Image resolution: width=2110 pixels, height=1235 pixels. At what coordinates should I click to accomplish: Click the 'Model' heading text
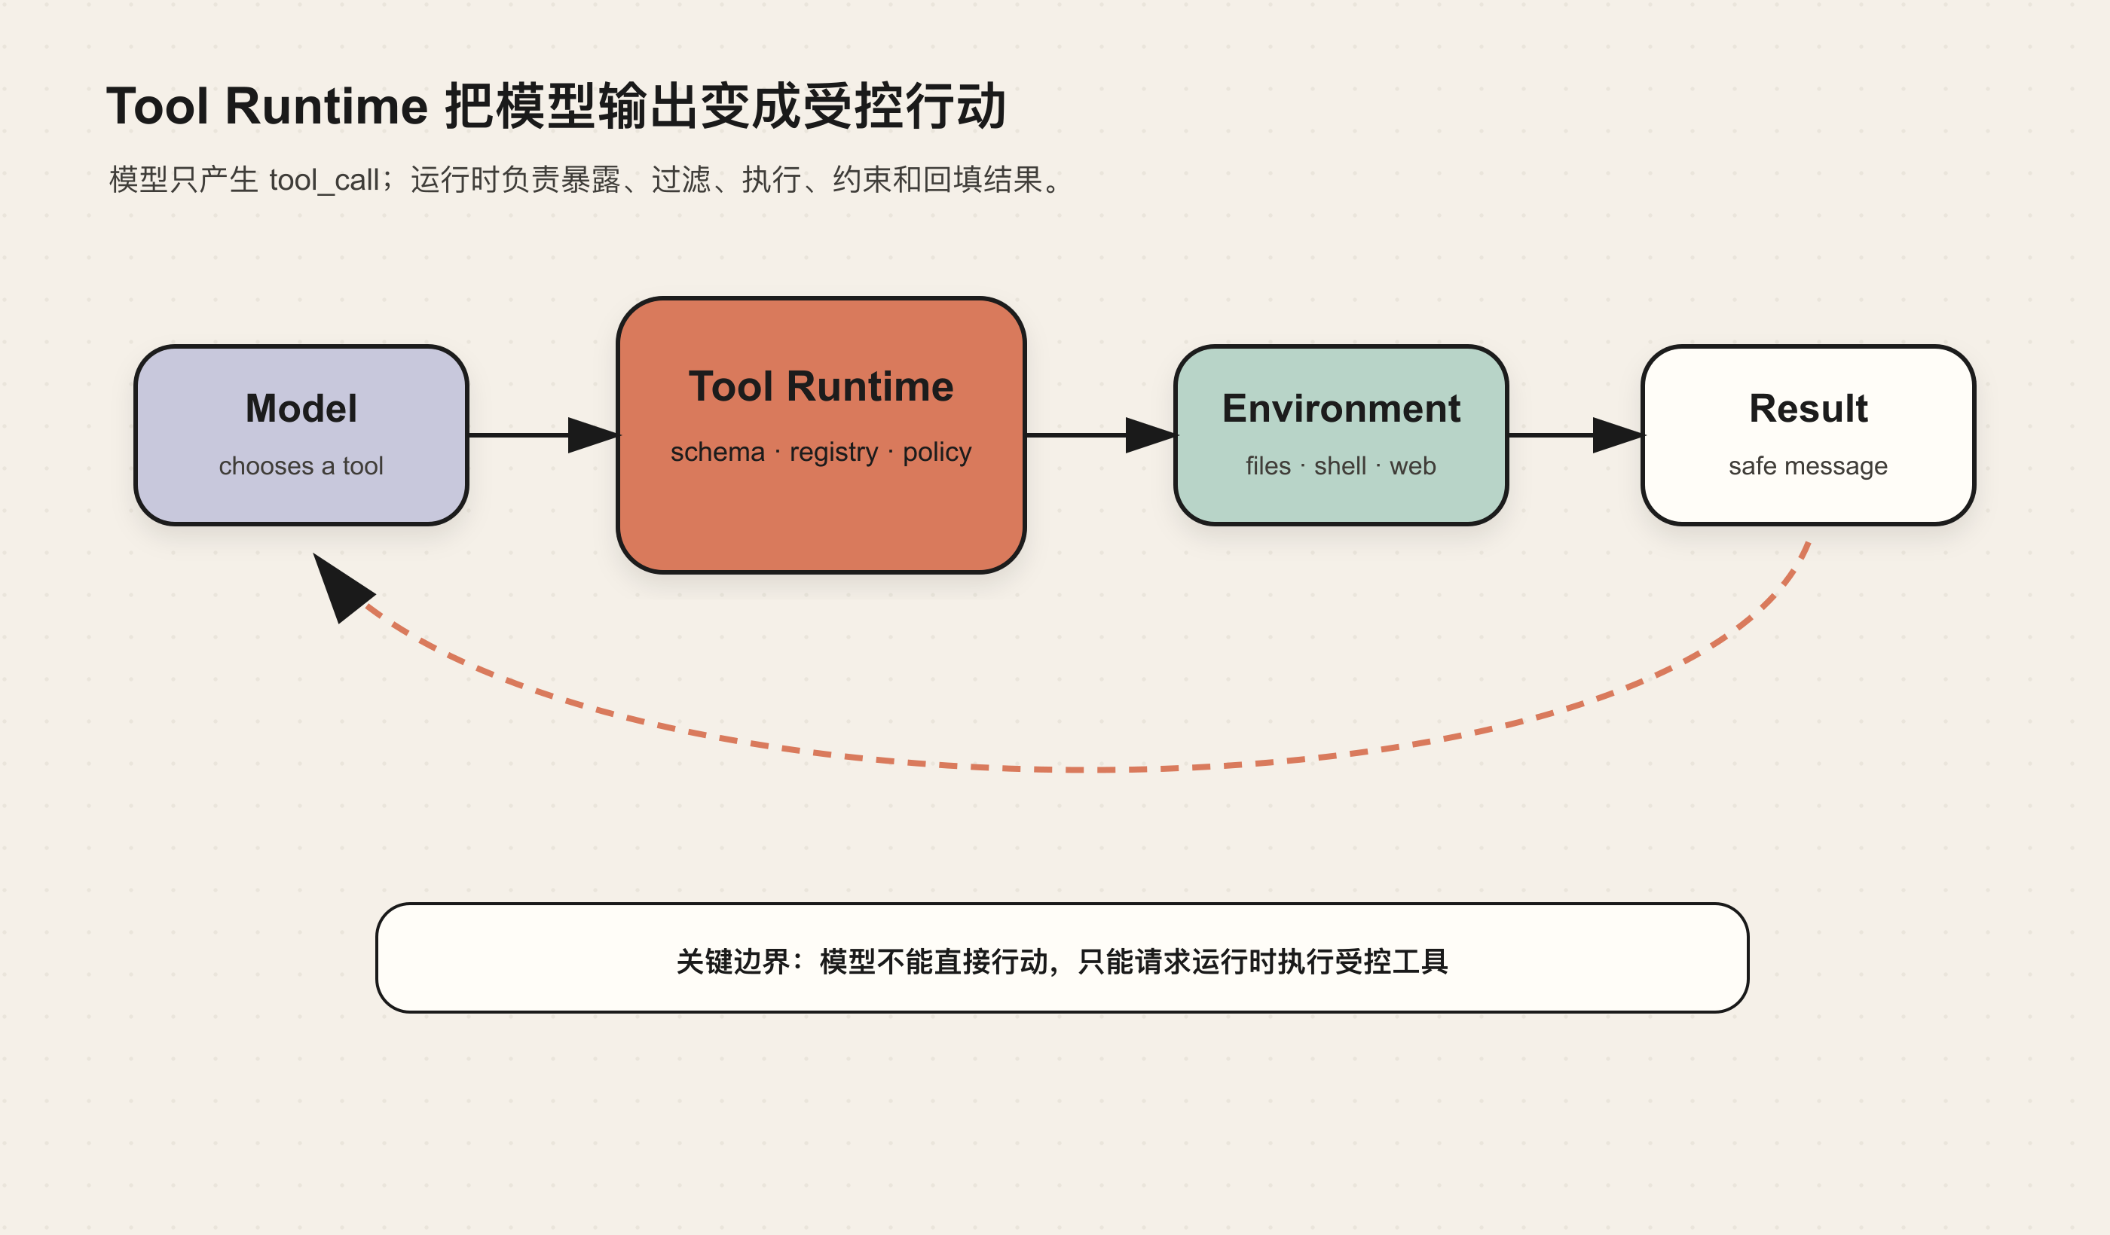[x=301, y=408]
